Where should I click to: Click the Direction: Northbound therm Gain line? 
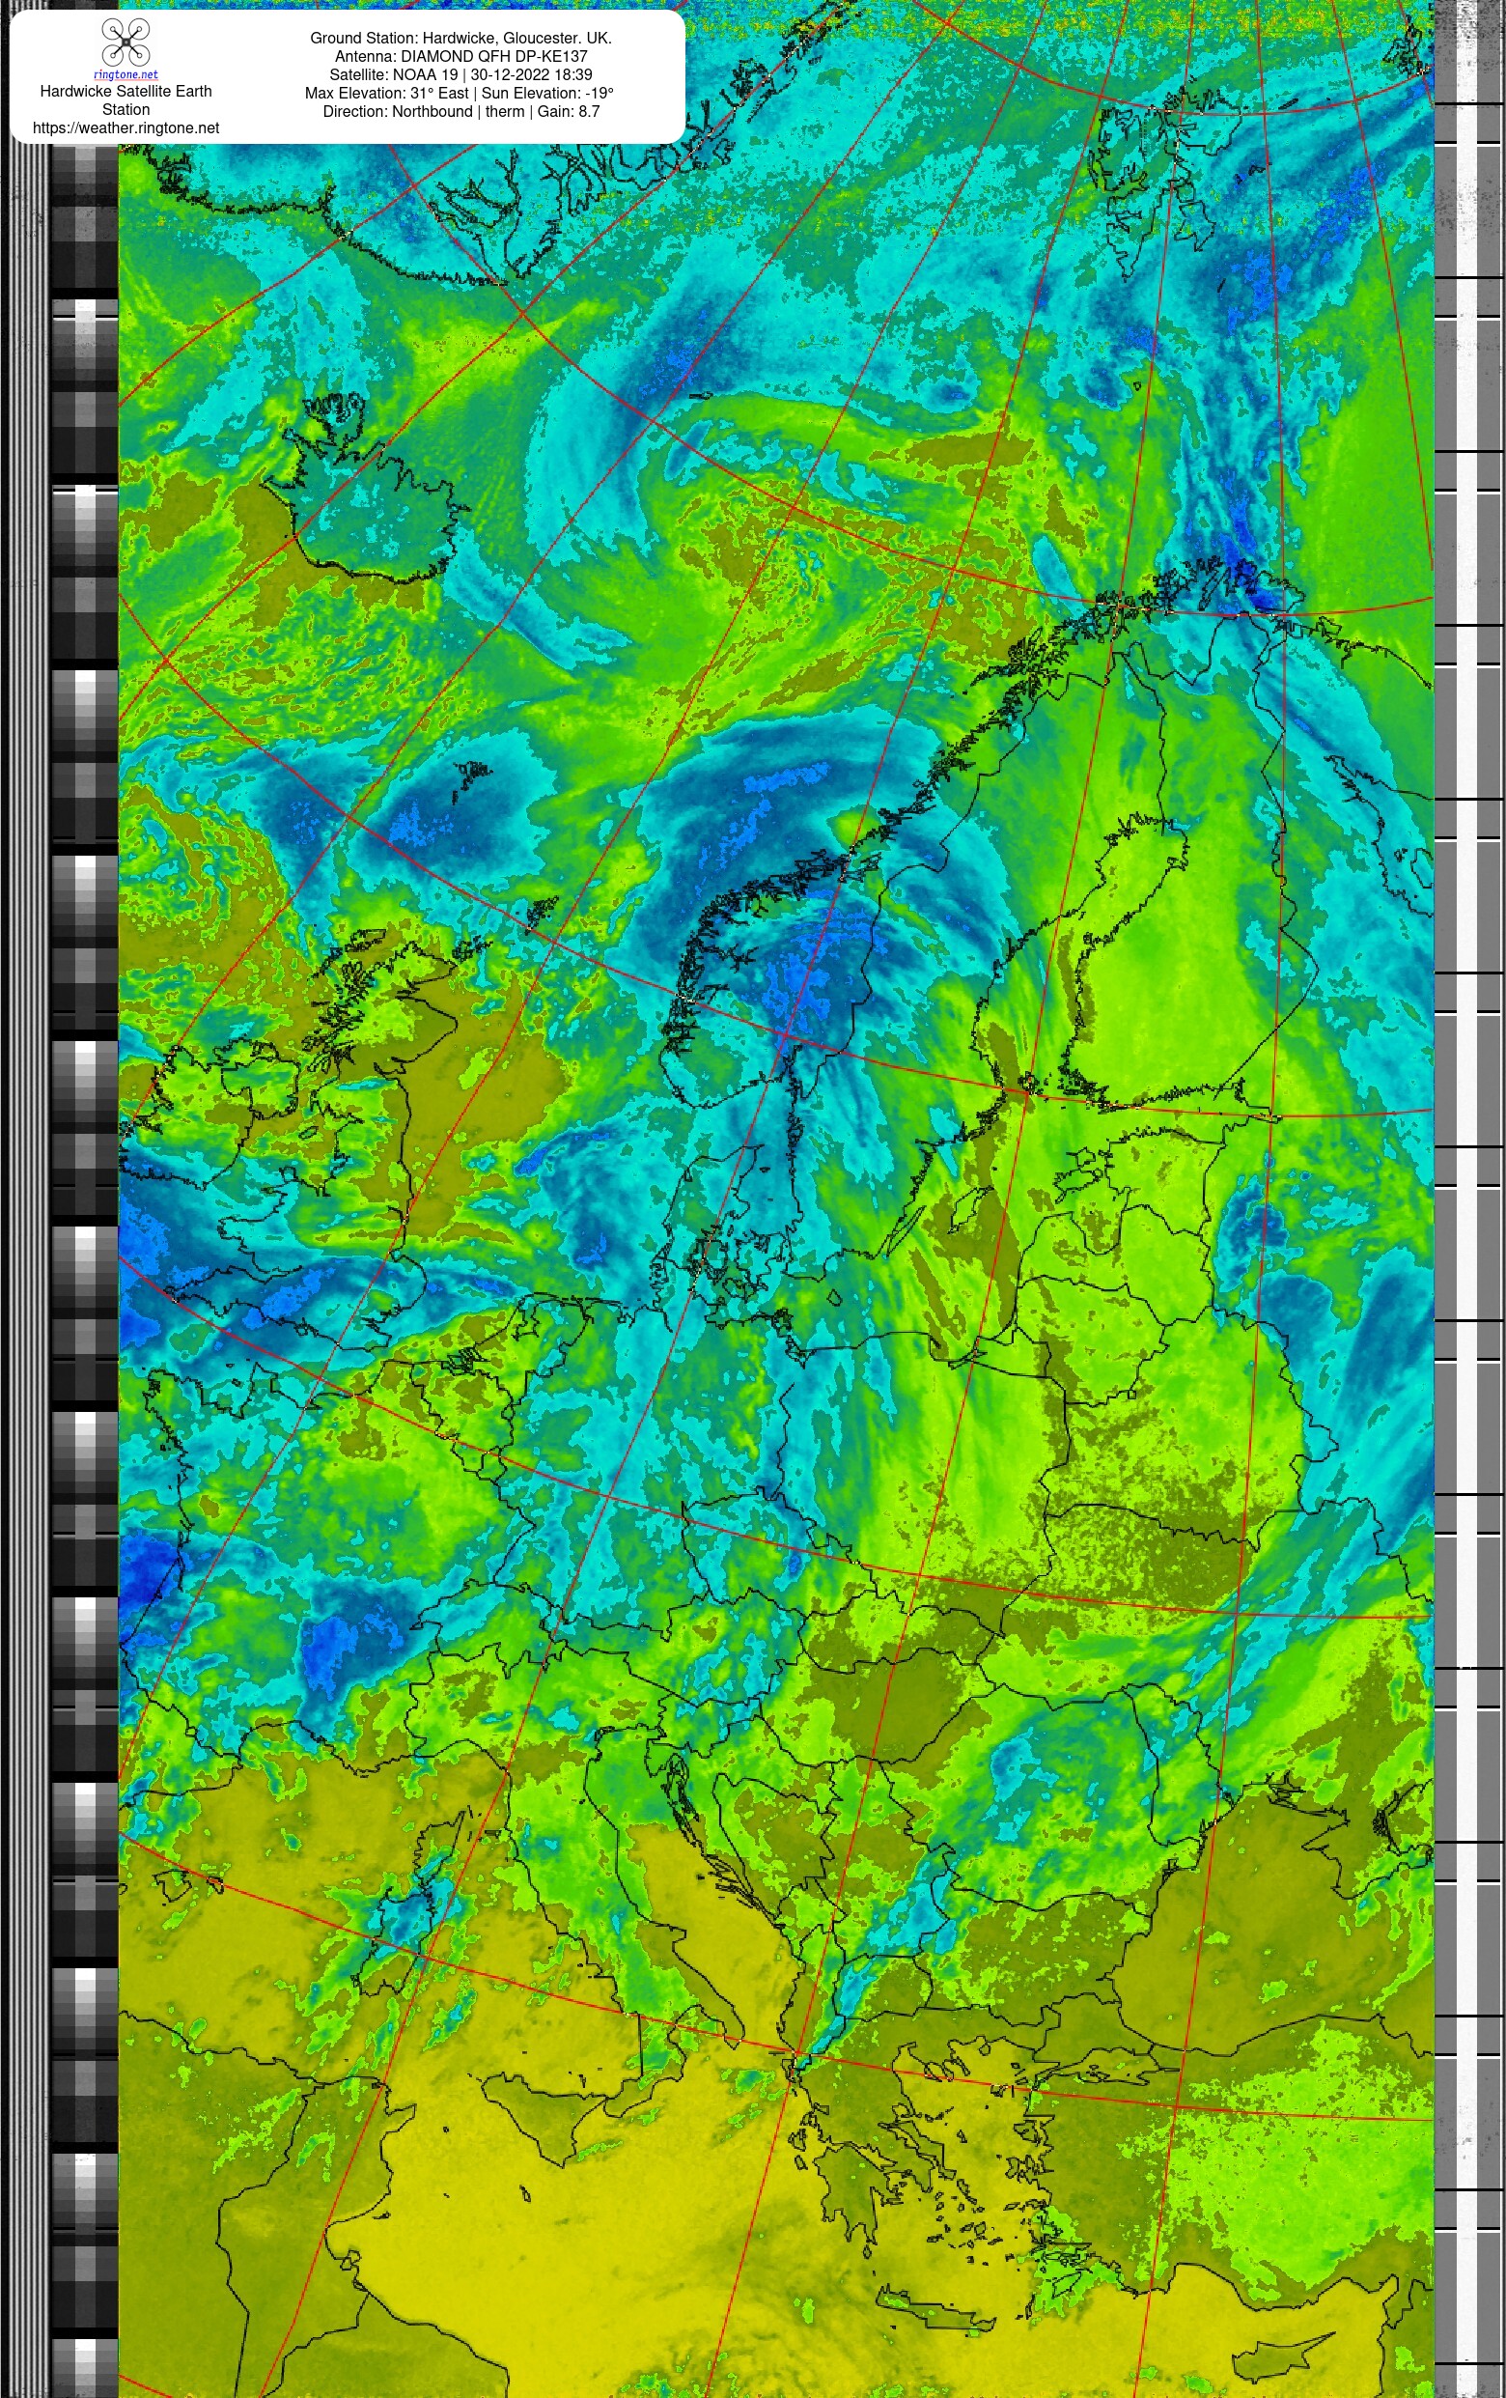click(460, 111)
